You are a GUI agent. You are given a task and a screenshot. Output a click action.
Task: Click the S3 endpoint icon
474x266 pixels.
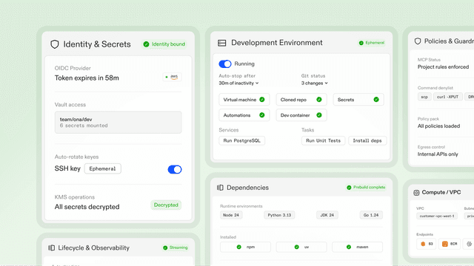423,244
